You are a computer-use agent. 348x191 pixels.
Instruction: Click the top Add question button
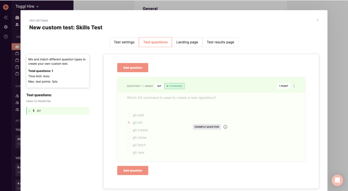[x=133, y=68]
